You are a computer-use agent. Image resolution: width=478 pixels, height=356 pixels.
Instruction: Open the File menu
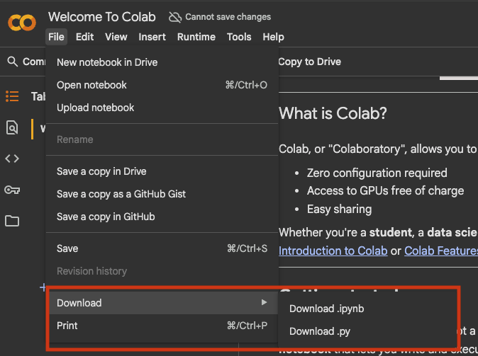[57, 37]
